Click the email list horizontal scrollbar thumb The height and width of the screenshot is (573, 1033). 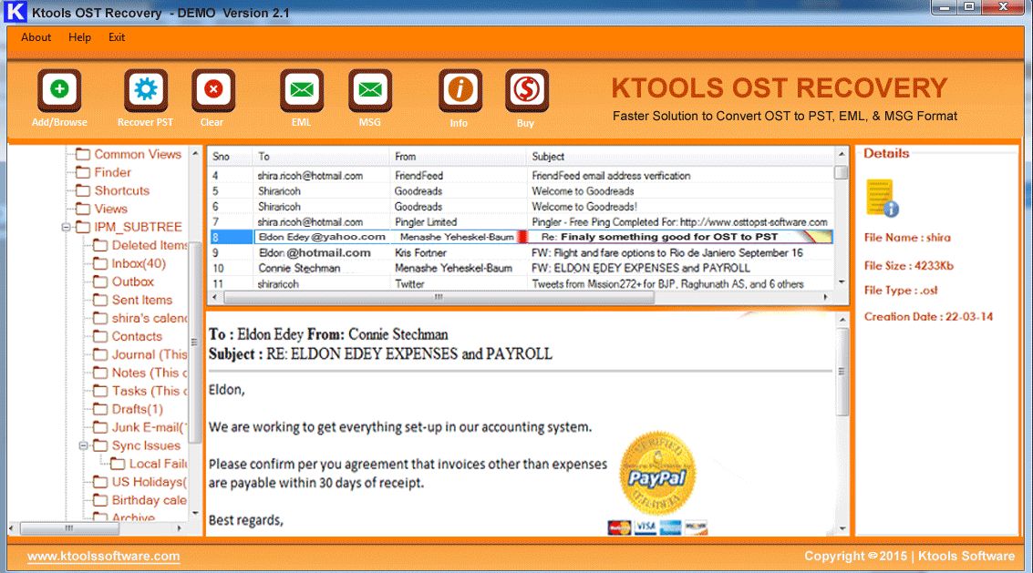tap(439, 298)
